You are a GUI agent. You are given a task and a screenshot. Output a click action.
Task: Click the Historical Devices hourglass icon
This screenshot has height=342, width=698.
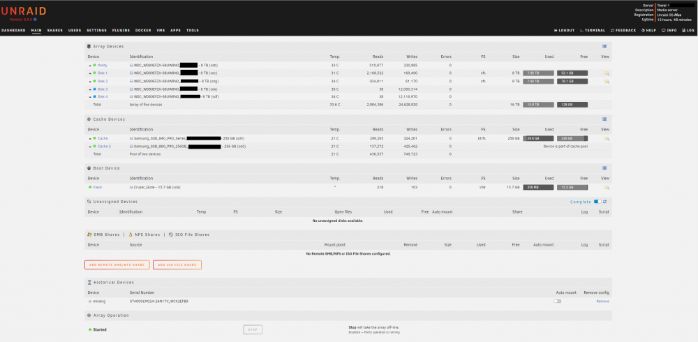click(89, 283)
